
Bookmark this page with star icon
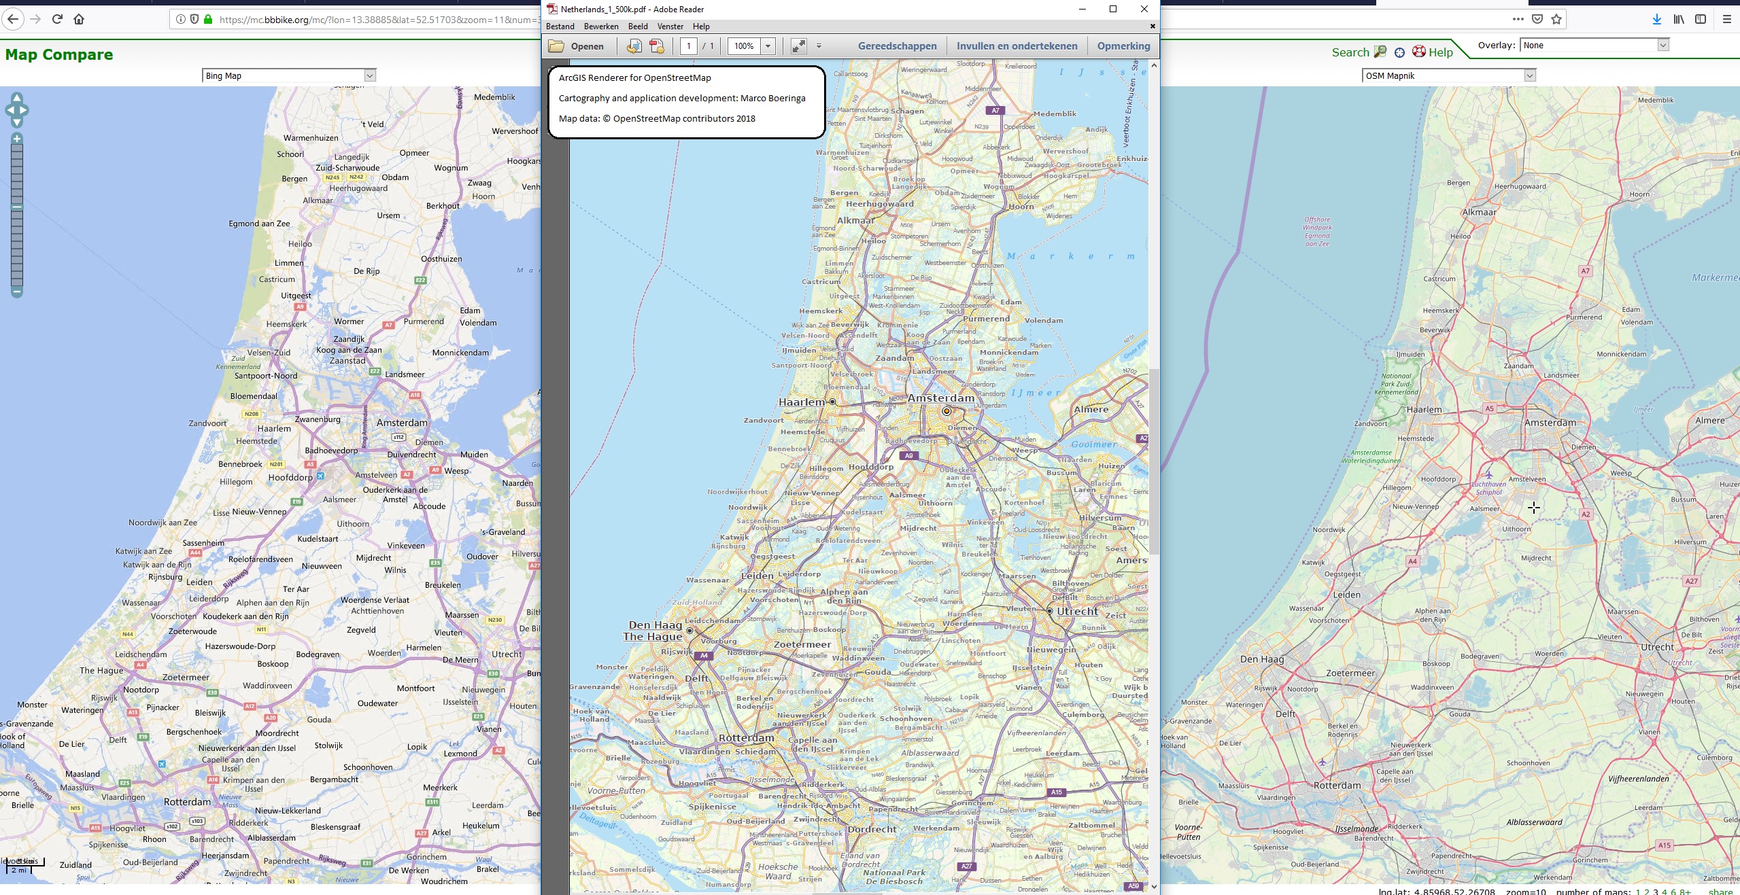click(x=1556, y=19)
